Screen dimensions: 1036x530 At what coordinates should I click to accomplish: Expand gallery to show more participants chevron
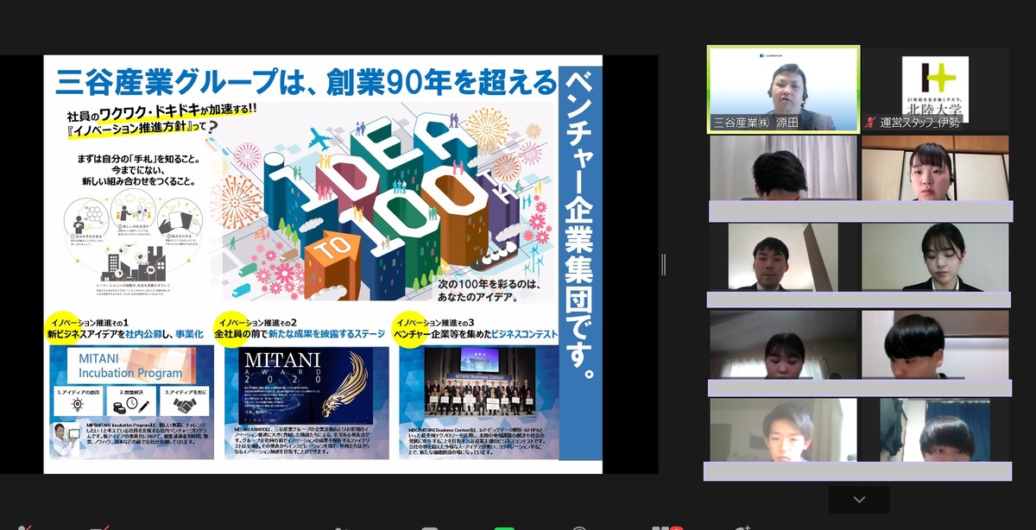pos(859,500)
